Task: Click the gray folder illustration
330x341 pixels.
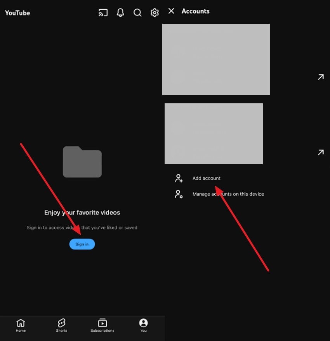Action: point(82,162)
